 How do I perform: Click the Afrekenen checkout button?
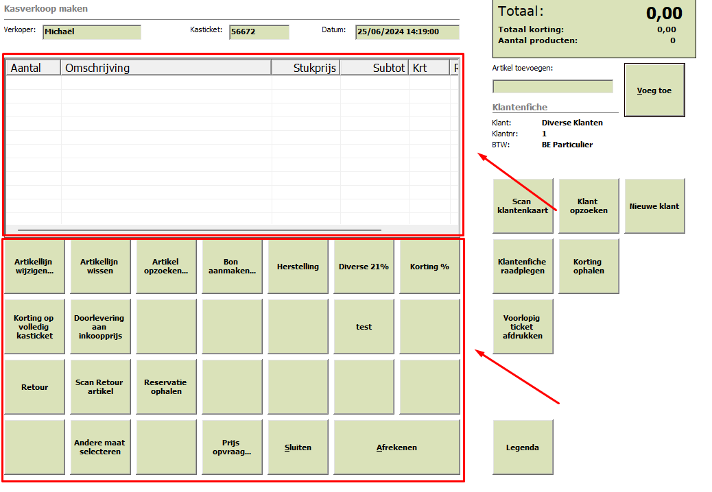click(397, 447)
